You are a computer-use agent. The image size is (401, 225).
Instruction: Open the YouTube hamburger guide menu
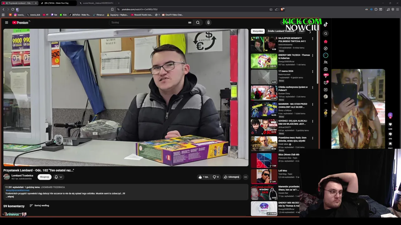[6, 22]
